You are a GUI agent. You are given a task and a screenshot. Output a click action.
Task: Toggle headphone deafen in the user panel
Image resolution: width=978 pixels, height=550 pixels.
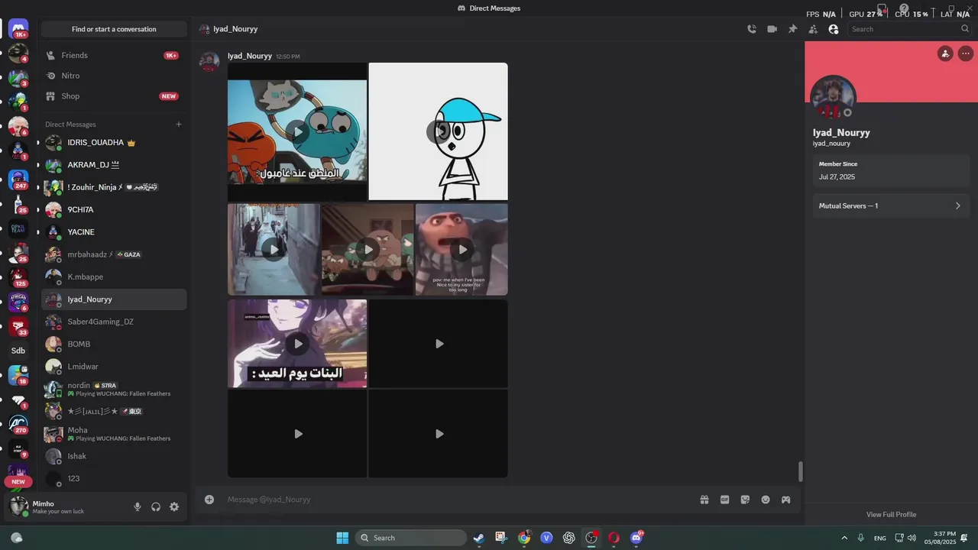coord(156,506)
